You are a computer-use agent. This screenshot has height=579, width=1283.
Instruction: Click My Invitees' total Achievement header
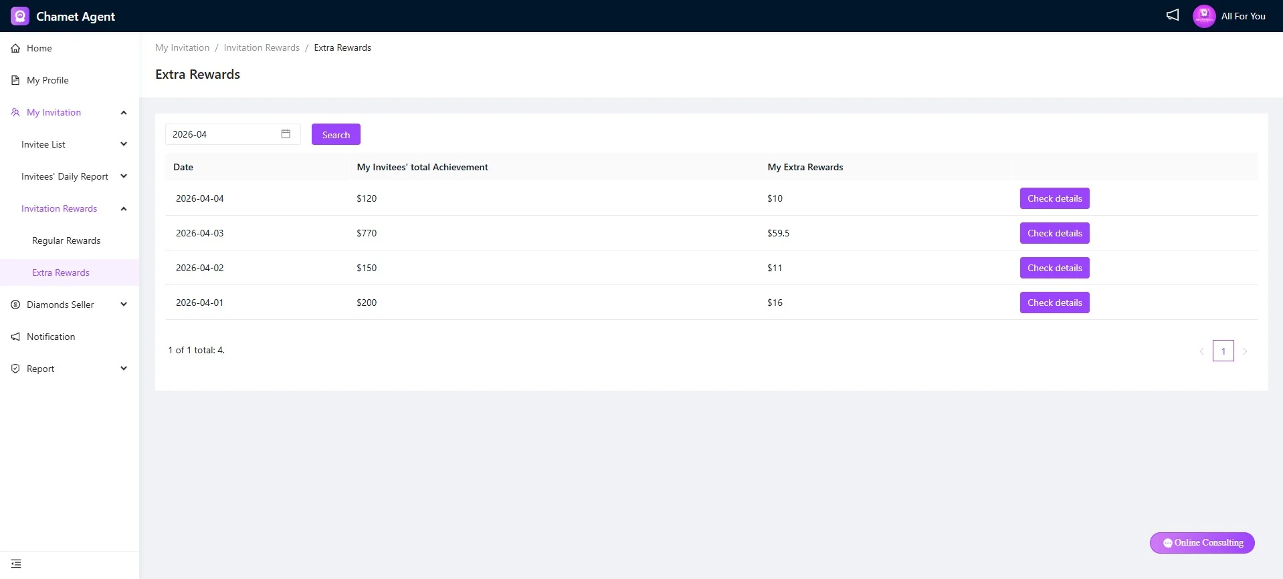point(422,167)
